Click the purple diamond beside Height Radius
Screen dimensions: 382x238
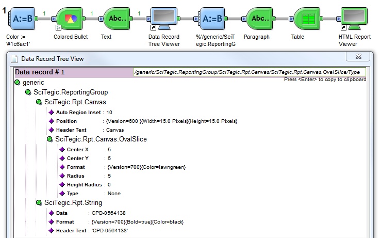62,185
